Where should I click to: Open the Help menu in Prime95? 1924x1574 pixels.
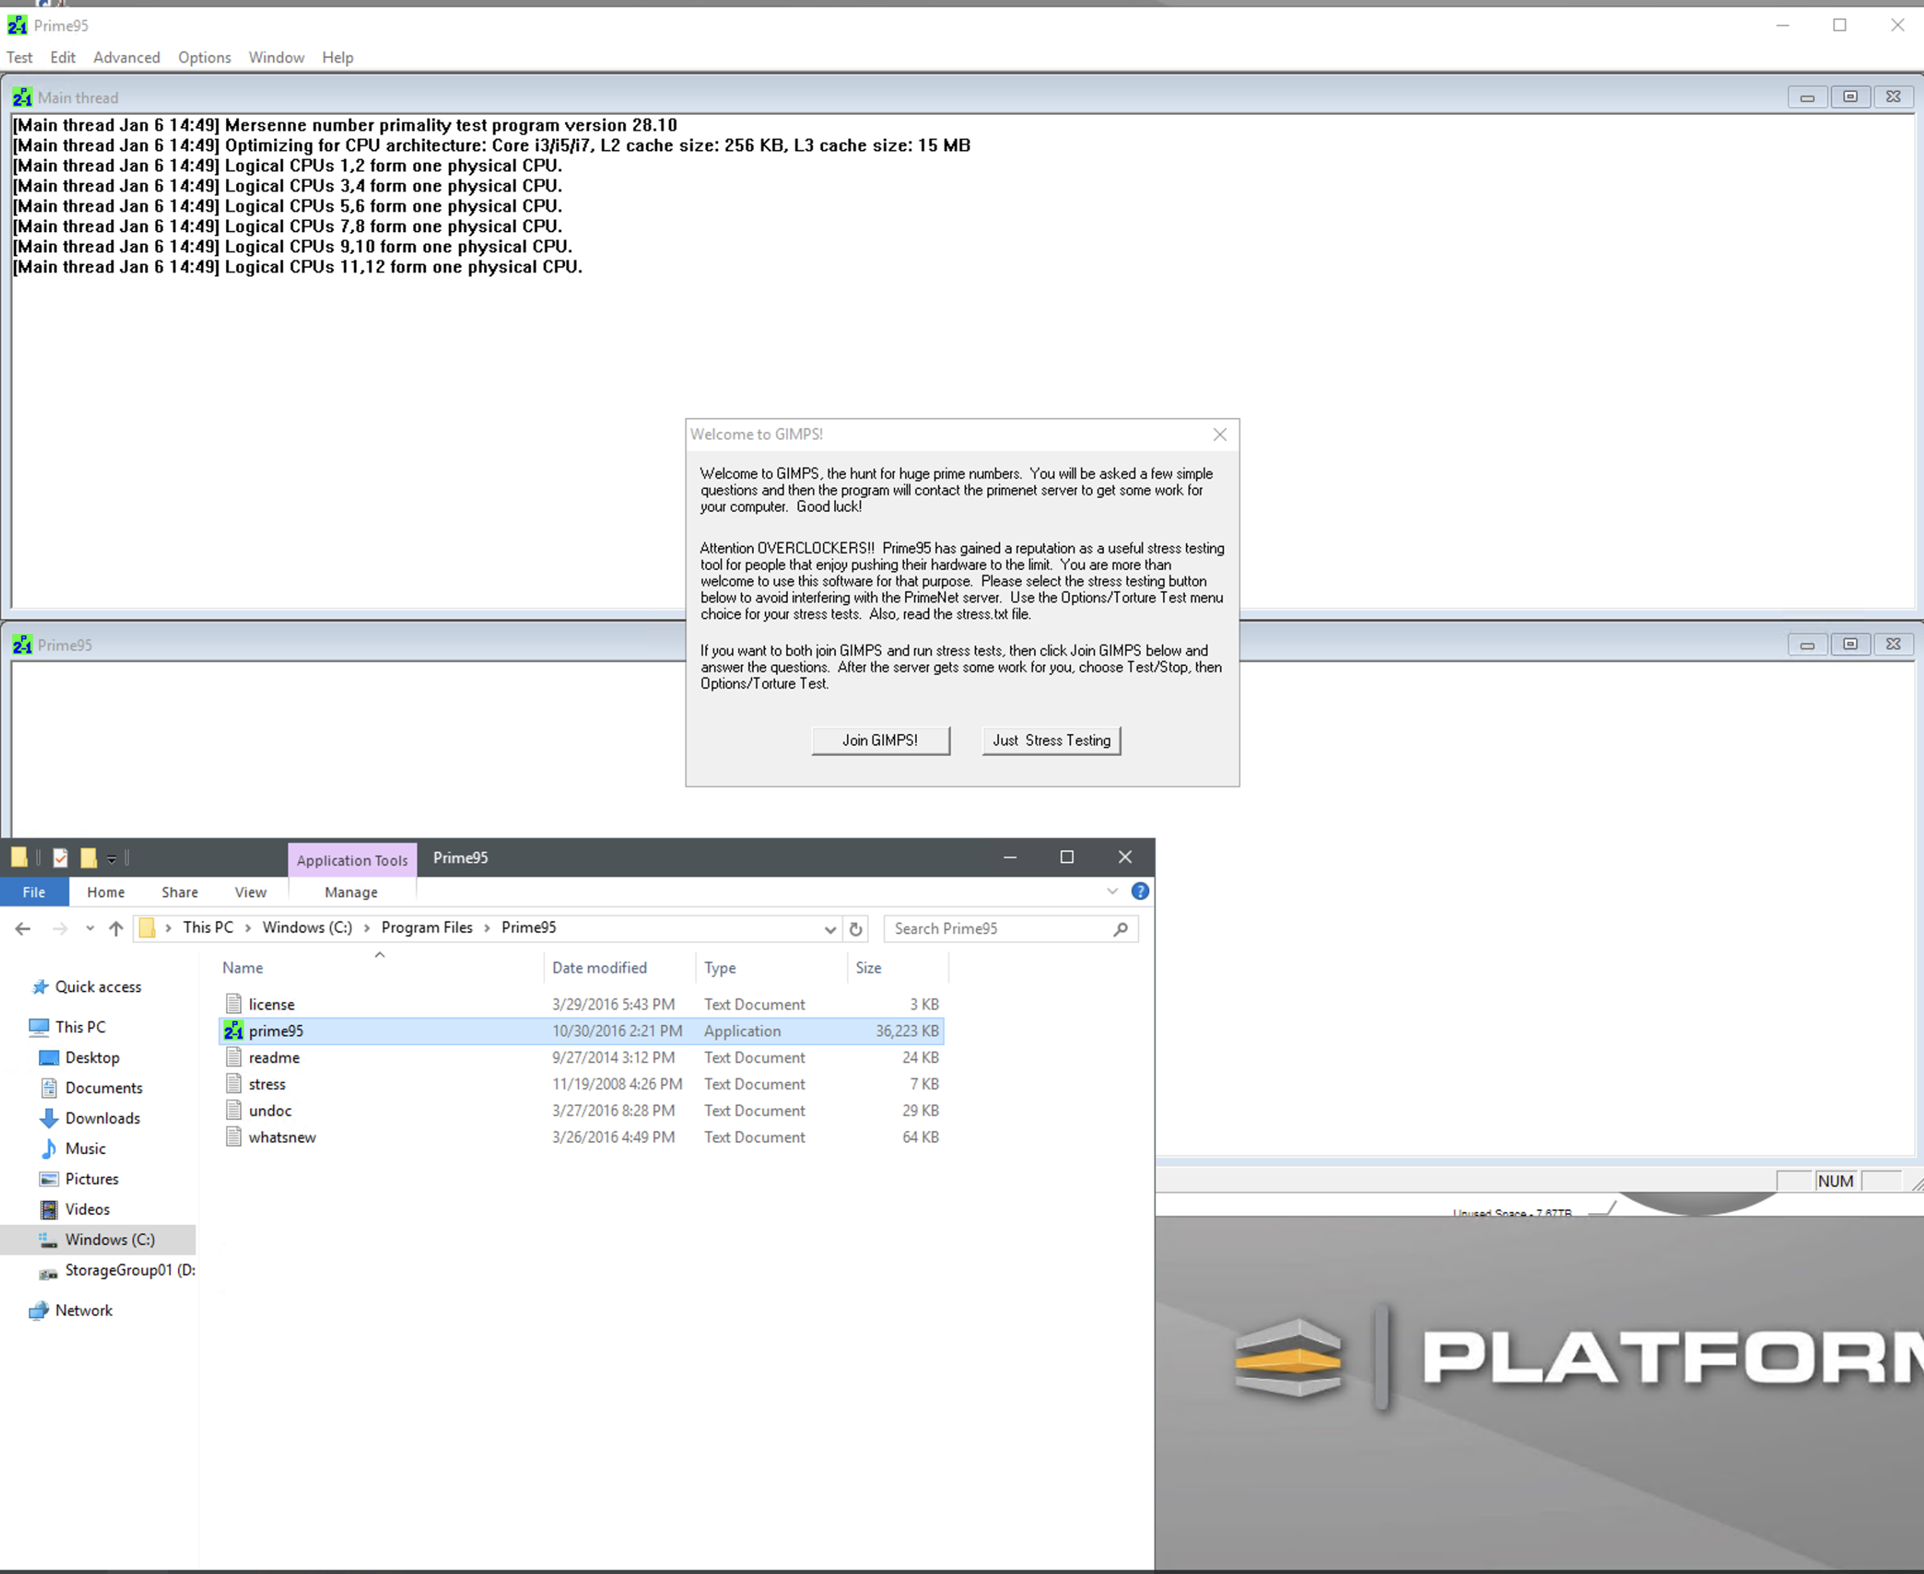(338, 57)
